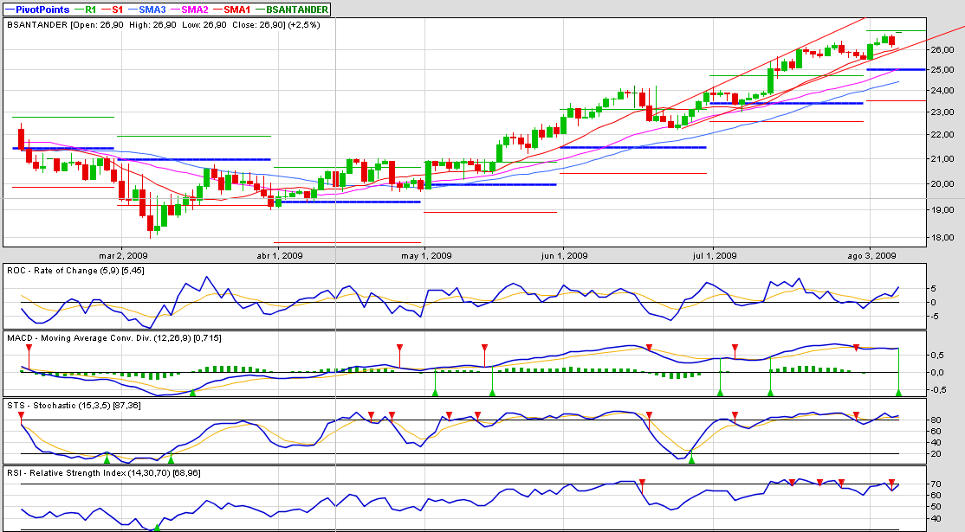Click the green buy arrow in RSI panel
The image size is (965, 532).
point(157,527)
